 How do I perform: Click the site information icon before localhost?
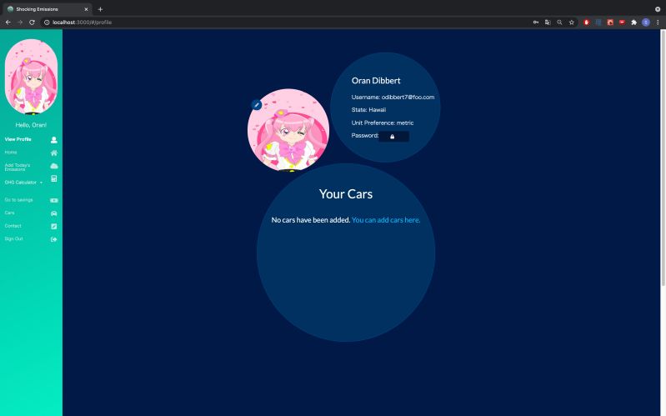pyautogui.click(x=47, y=23)
